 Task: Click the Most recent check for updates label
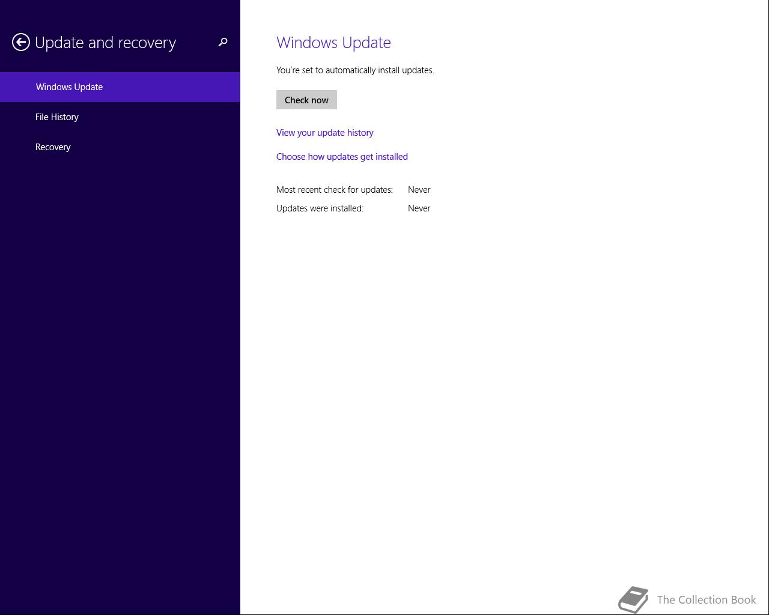click(335, 190)
